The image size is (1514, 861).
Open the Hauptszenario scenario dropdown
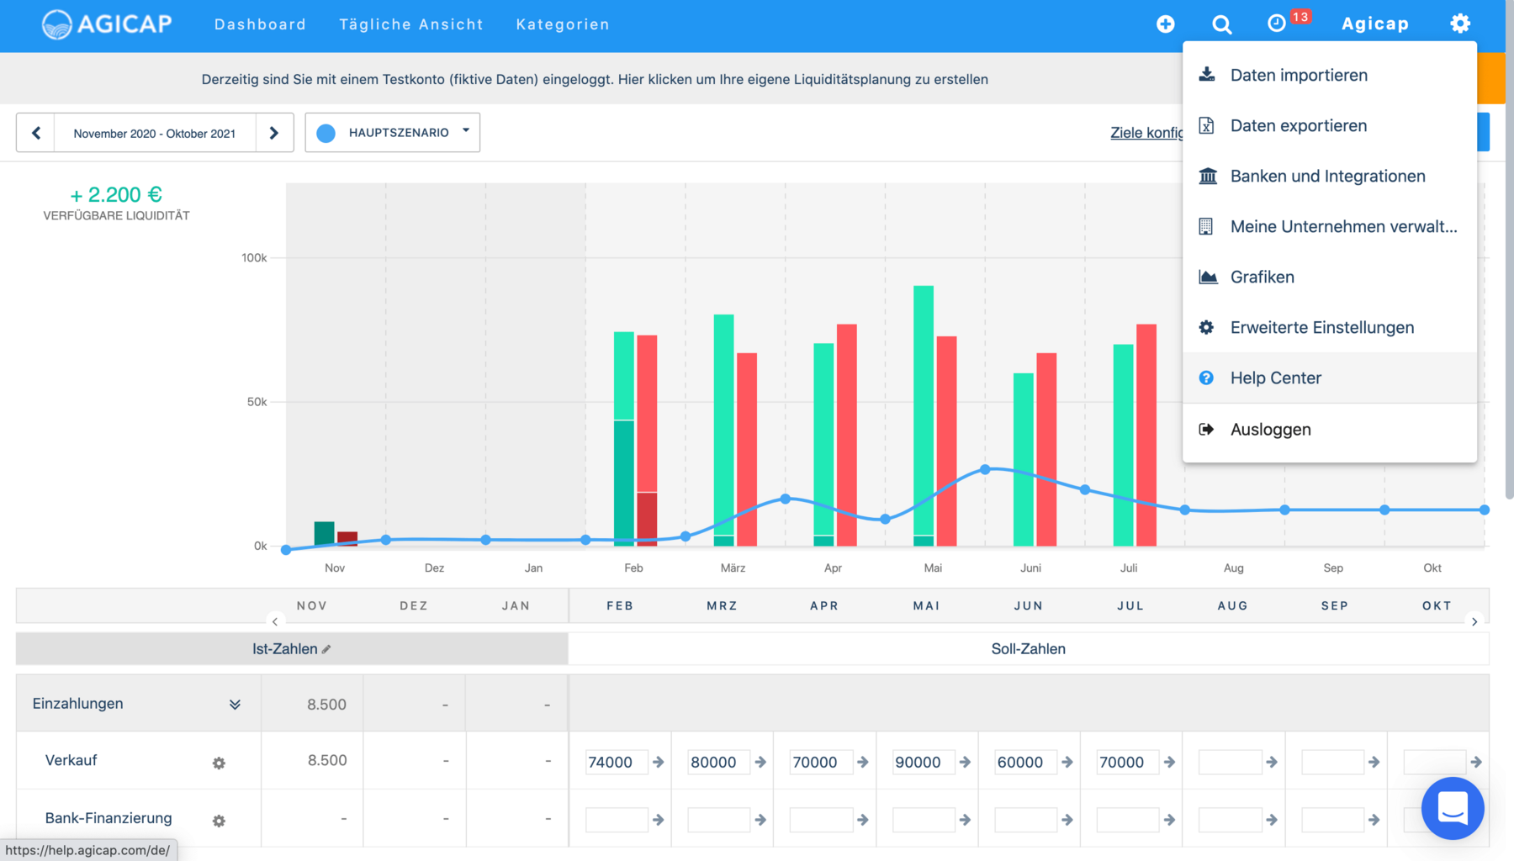tap(393, 133)
